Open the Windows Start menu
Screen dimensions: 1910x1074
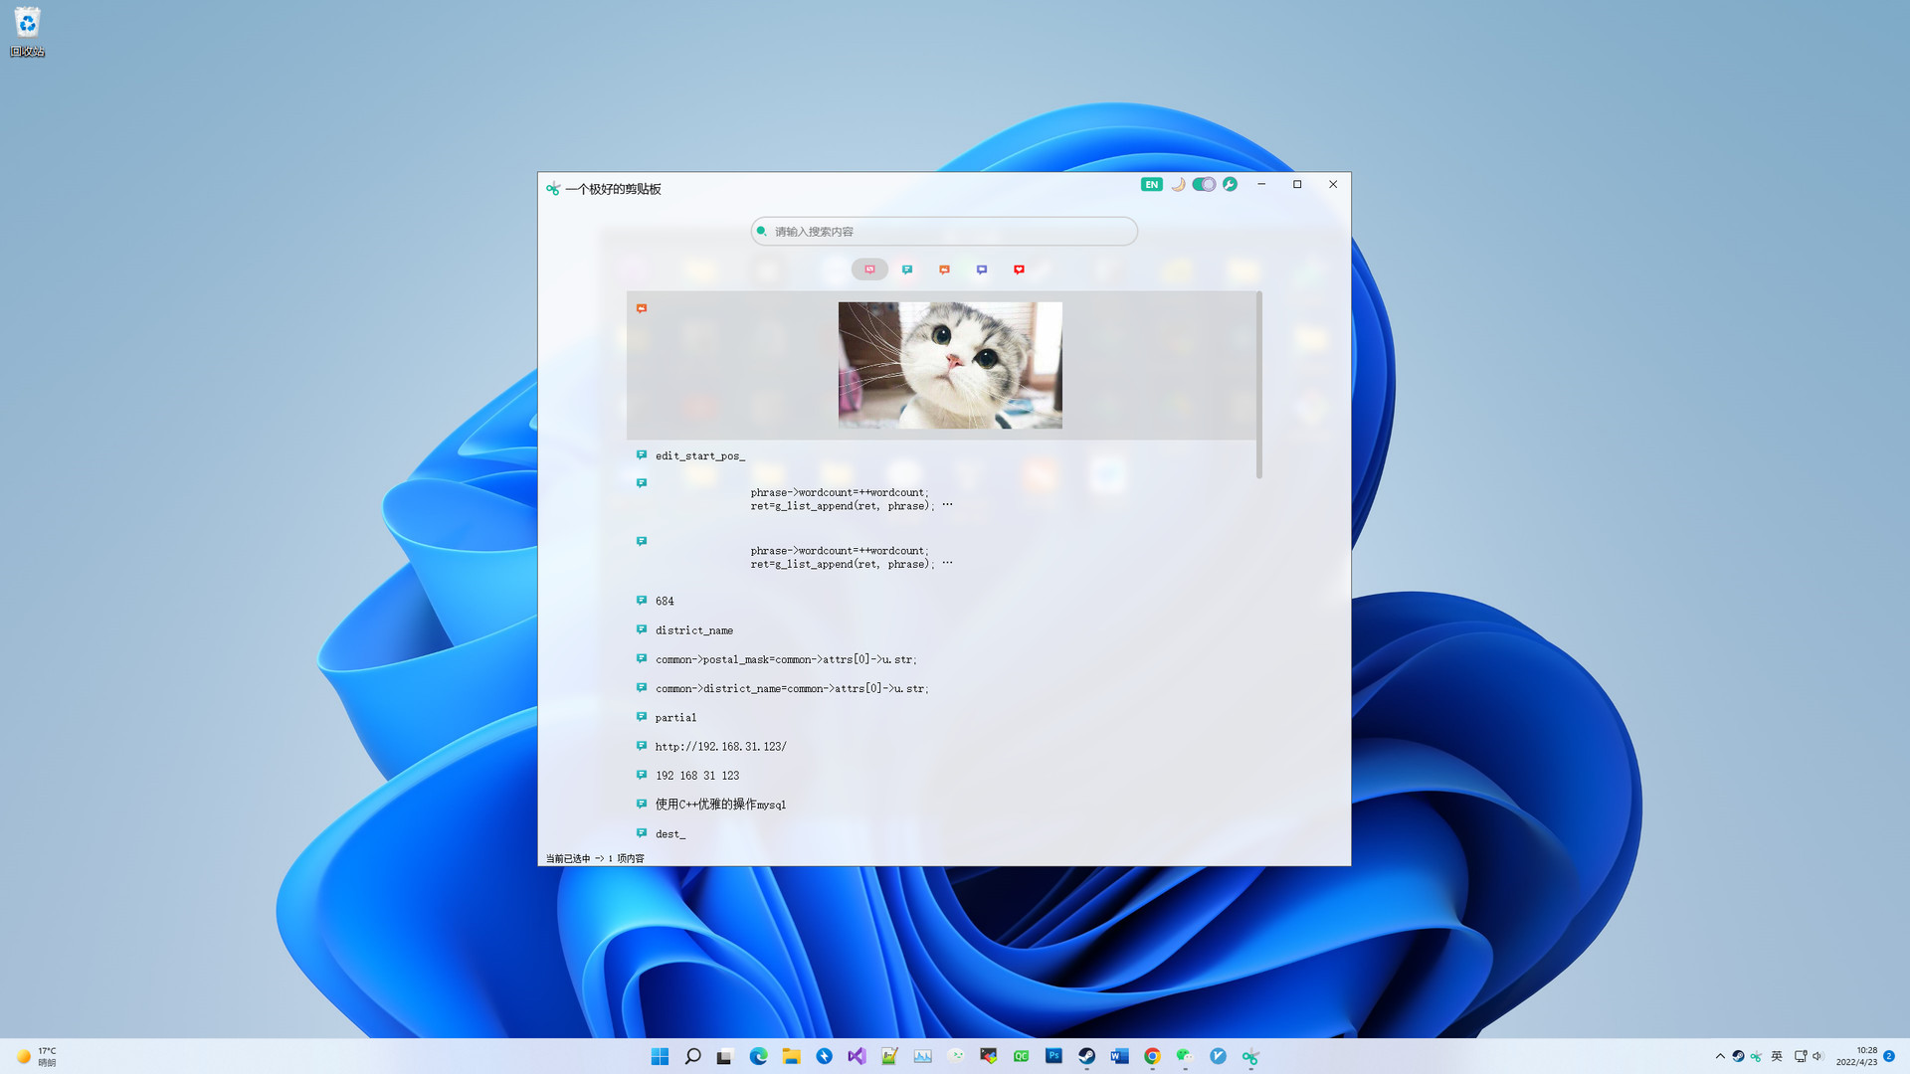pos(660,1056)
